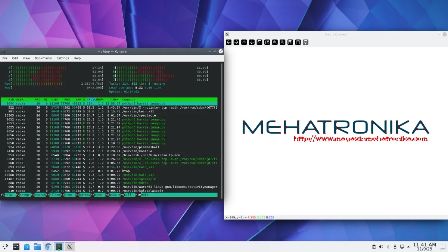Open the View menu in Konsole
Image resolution: width=448 pixels, height=252 pixels.
point(26,58)
